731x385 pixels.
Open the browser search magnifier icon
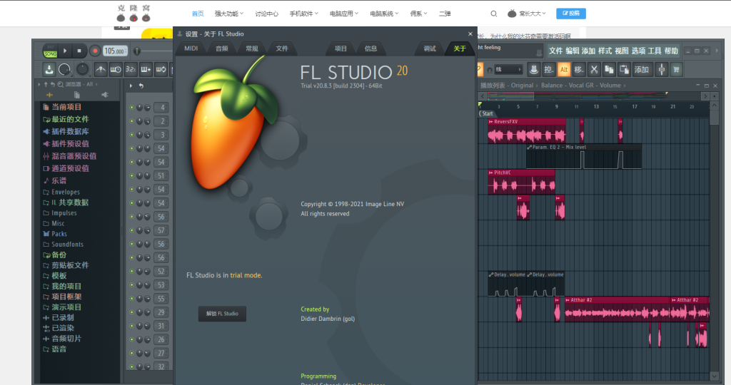pos(60,84)
